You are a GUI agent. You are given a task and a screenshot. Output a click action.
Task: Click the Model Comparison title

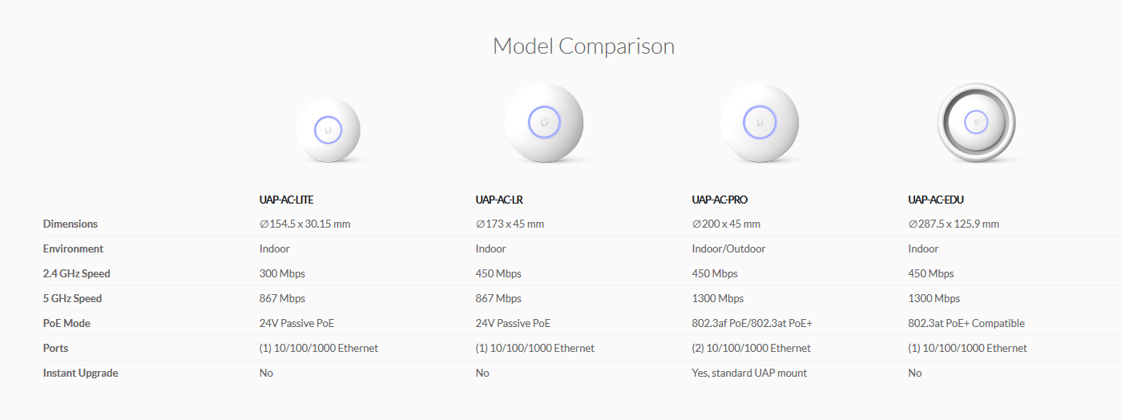click(583, 46)
